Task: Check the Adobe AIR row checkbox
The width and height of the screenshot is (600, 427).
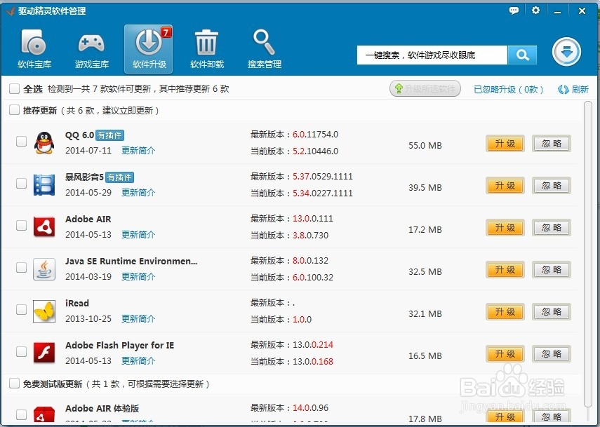Action: point(22,225)
